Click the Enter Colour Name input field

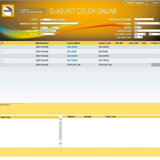144,19
